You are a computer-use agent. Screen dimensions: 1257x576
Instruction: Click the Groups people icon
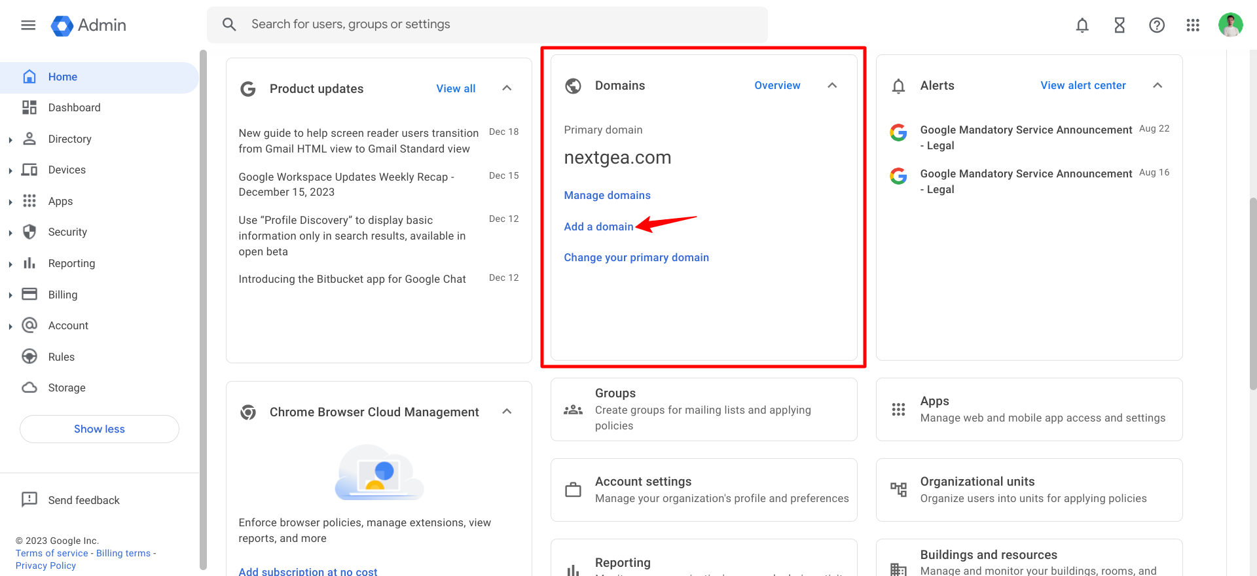pos(574,410)
